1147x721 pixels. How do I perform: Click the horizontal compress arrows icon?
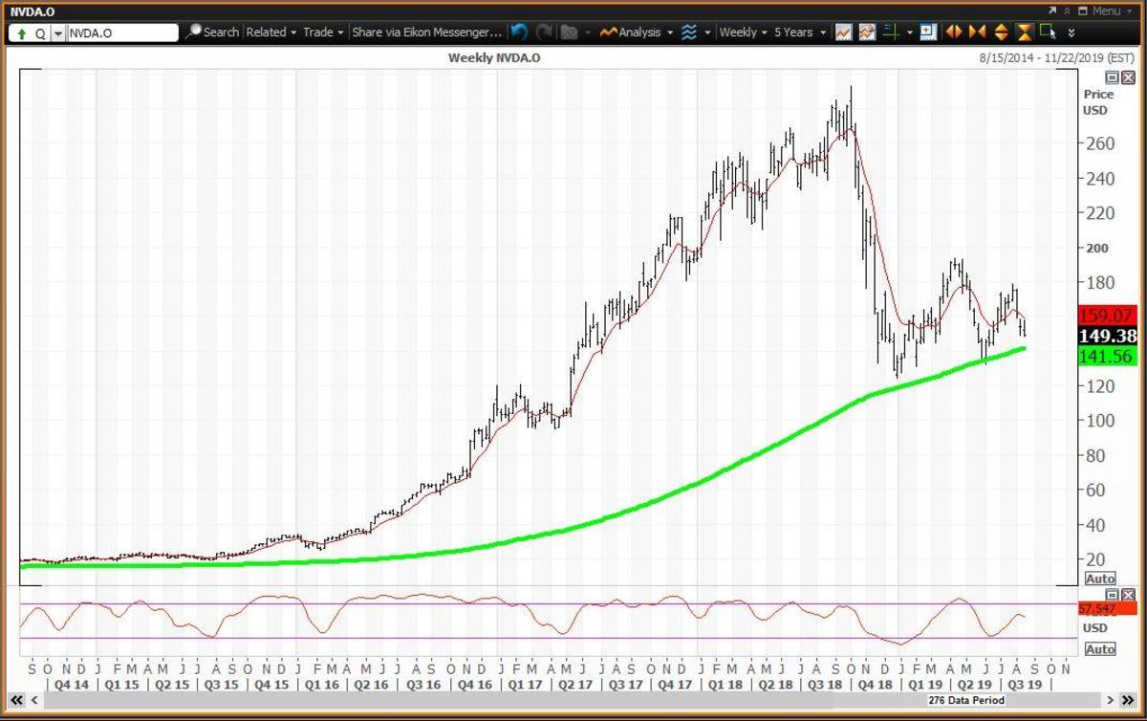pyautogui.click(x=977, y=33)
